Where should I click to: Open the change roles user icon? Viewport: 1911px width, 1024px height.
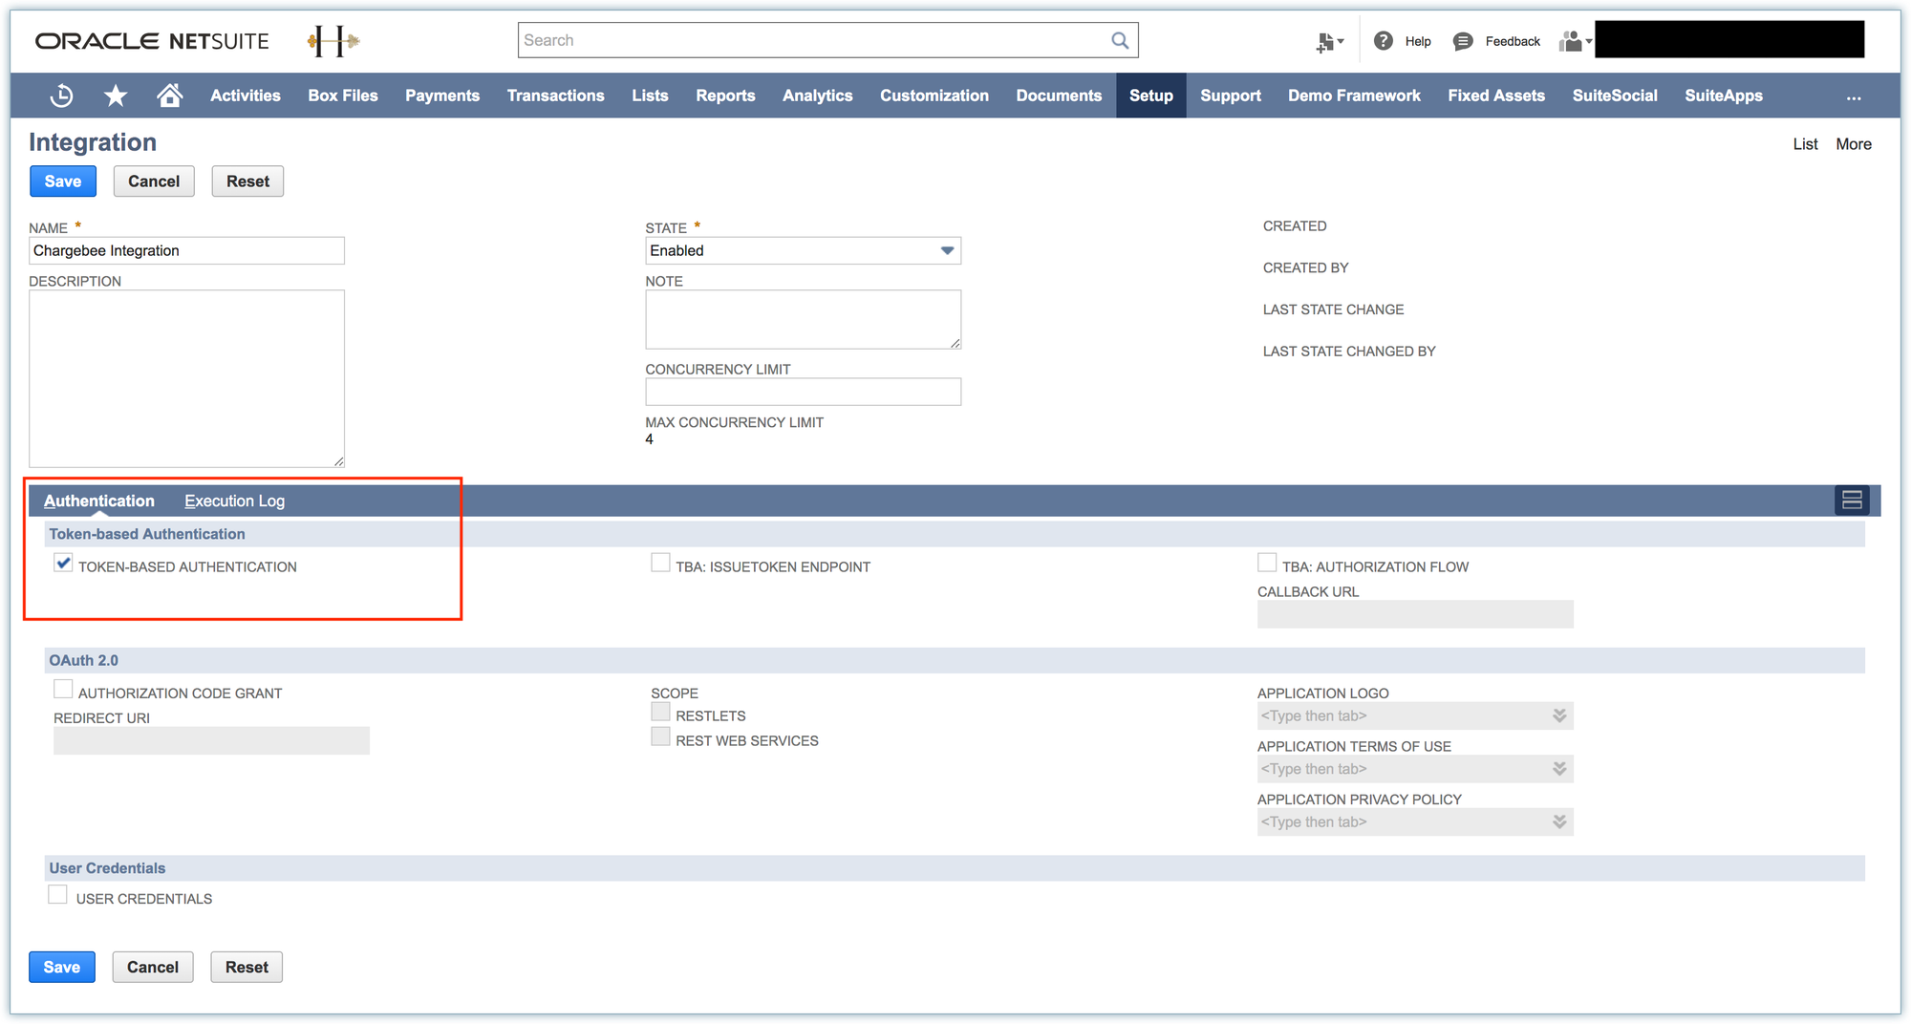pos(1575,41)
